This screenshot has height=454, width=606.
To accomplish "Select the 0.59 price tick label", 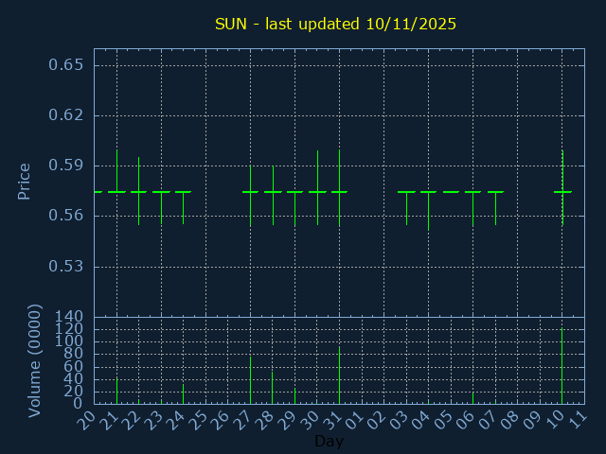I will pyautogui.click(x=66, y=166).
